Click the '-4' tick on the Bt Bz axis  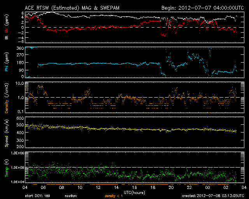21,38
